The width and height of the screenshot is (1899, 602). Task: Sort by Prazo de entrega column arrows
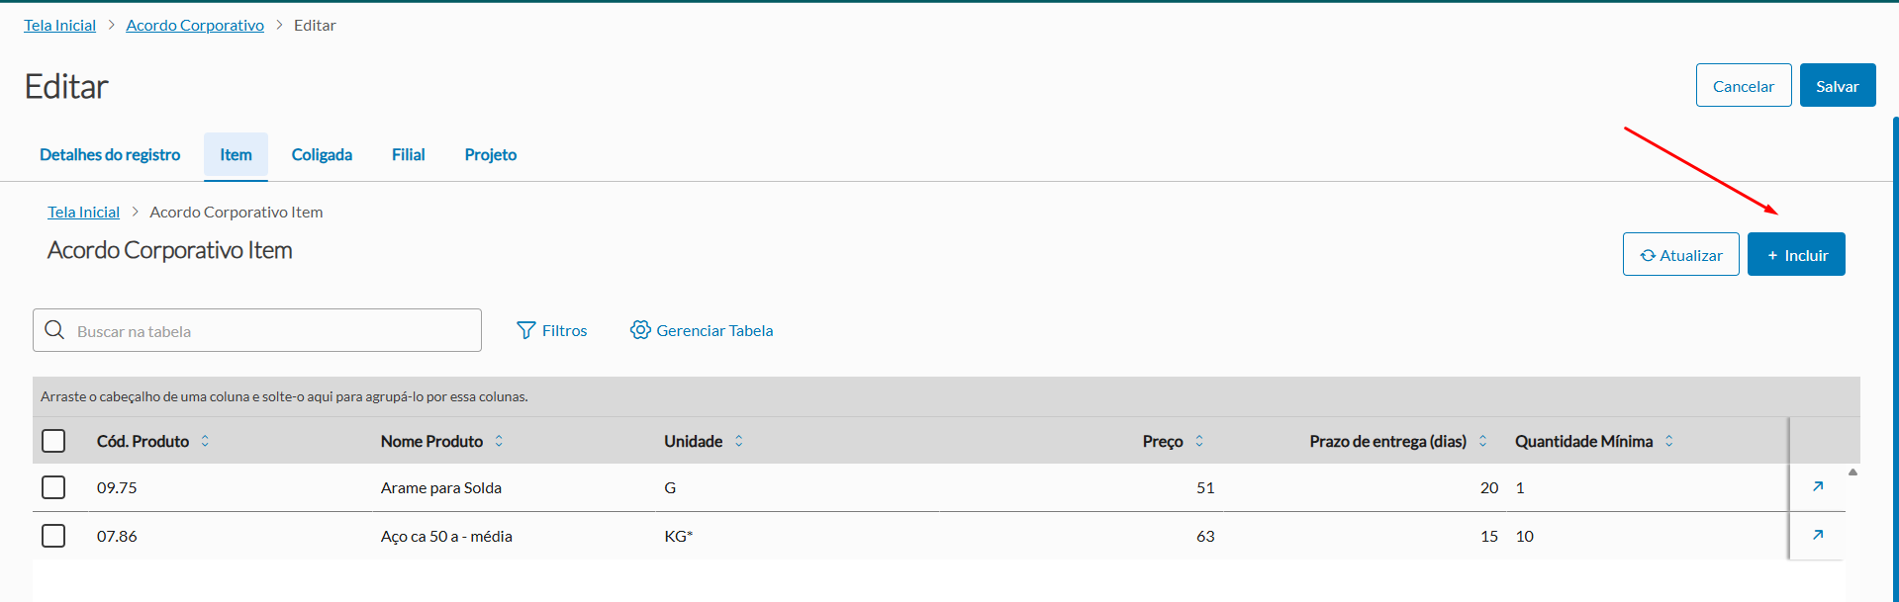[x=1482, y=441]
